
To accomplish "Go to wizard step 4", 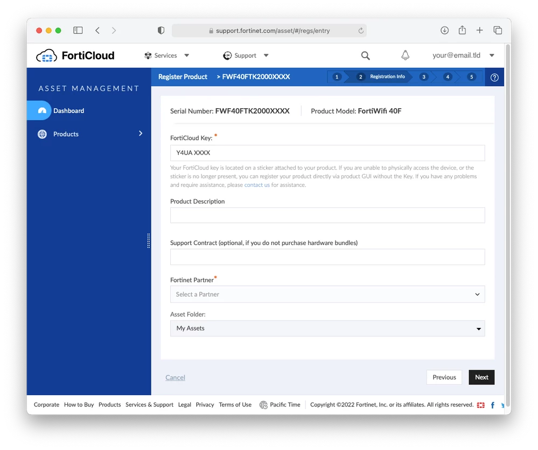I will [448, 77].
